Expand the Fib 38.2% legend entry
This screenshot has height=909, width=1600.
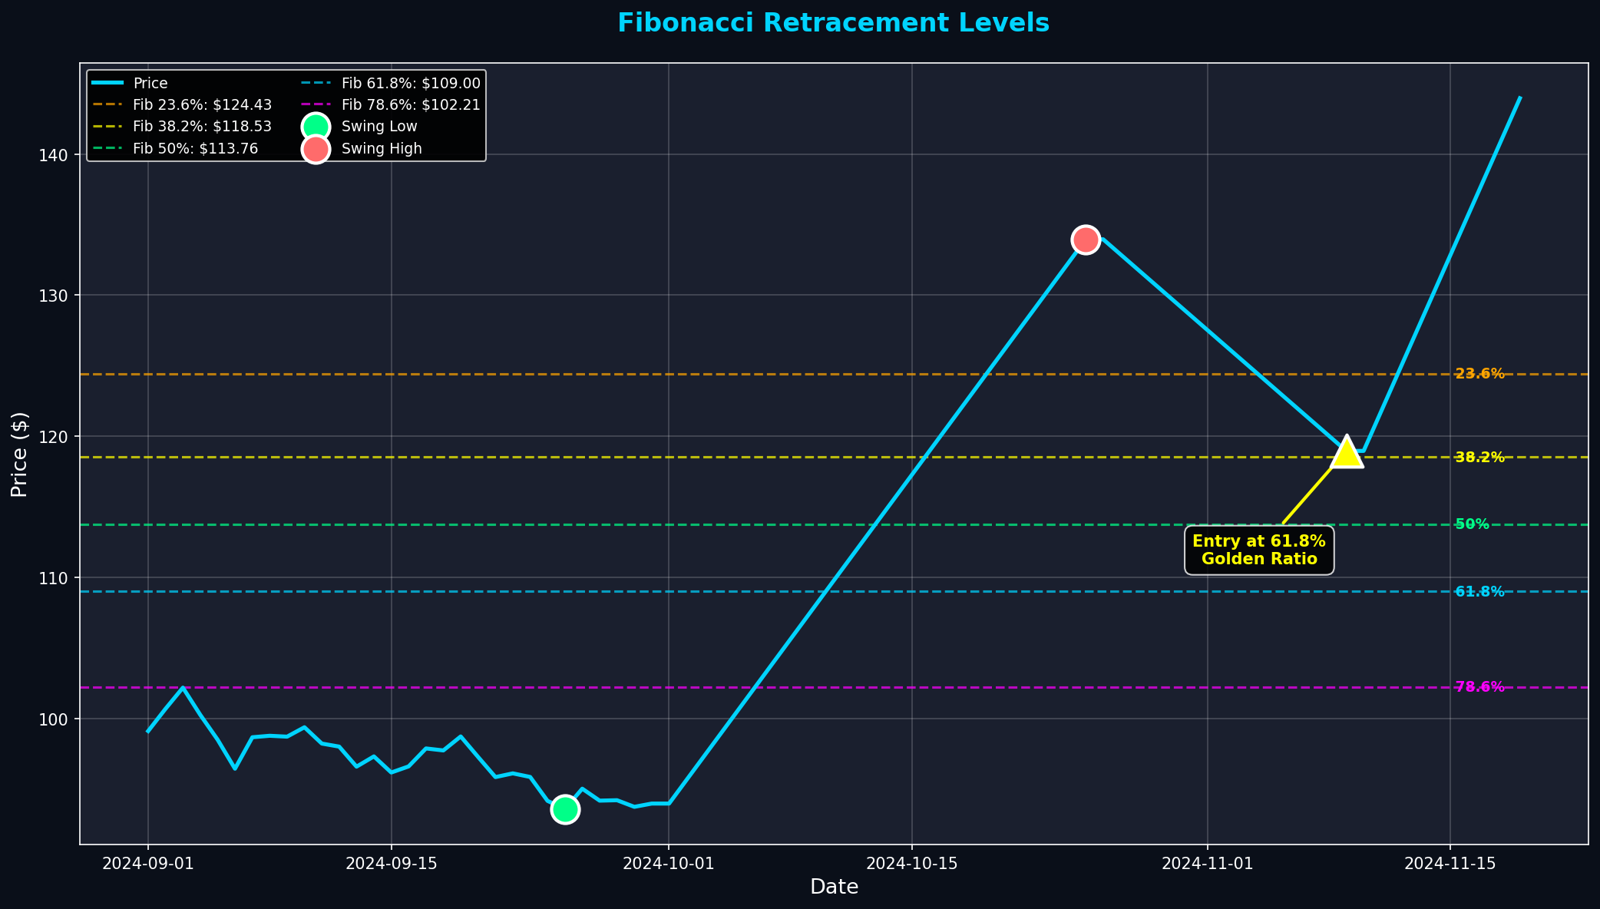pos(201,126)
